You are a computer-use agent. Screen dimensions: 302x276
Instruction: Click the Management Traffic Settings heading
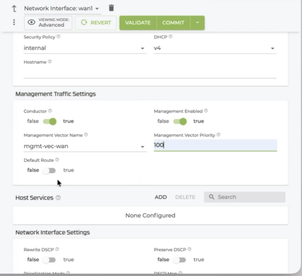click(x=55, y=94)
